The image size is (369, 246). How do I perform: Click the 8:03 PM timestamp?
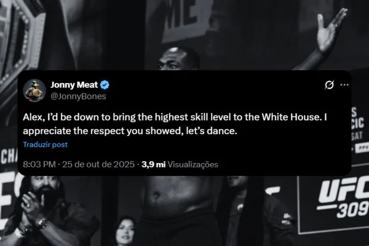pos(39,164)
